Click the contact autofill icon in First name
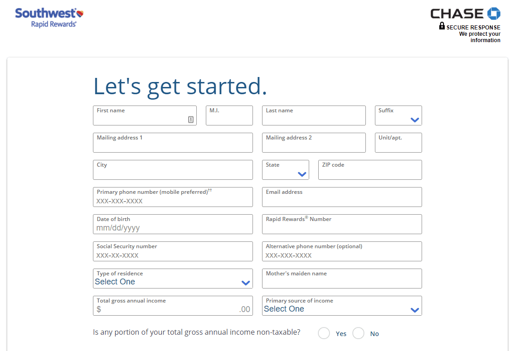Image resolution: width=515 pixels, height=351 pixels. (191, 120)
